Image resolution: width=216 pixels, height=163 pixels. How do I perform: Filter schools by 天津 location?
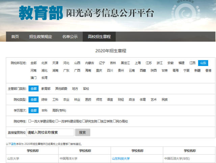(55, 63)
